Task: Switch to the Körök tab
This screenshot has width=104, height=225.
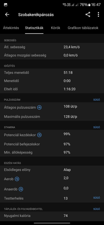Action: (x=56, y=28)
